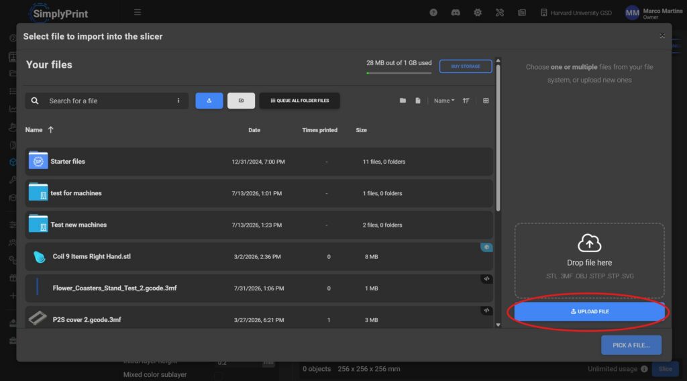Toggle sort direction icon
The image size is (687, 381).
coord(466,101)
